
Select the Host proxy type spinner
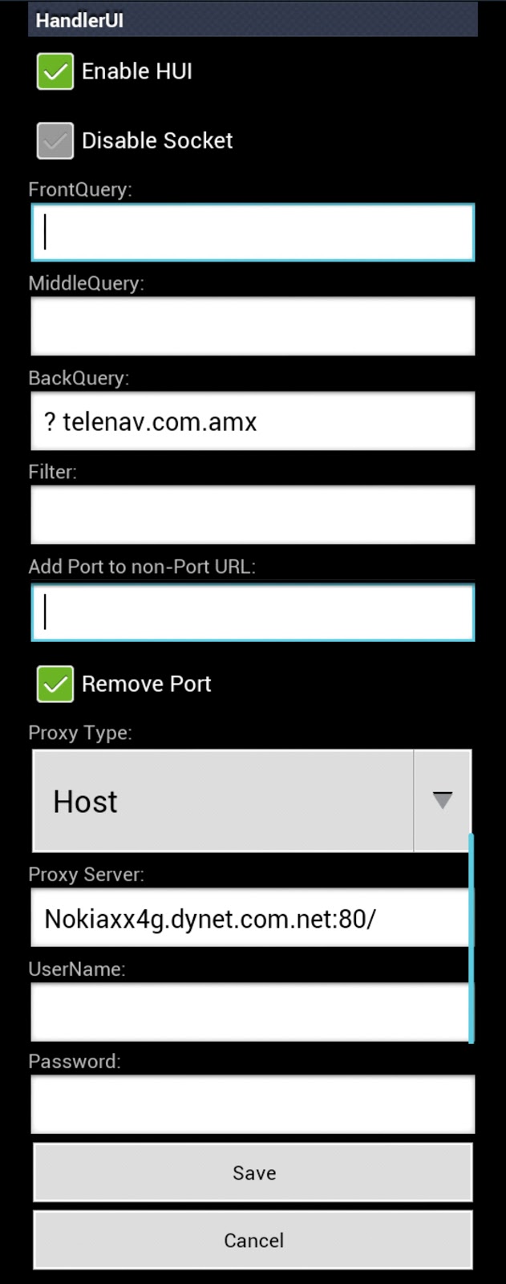tap(252, 800)
